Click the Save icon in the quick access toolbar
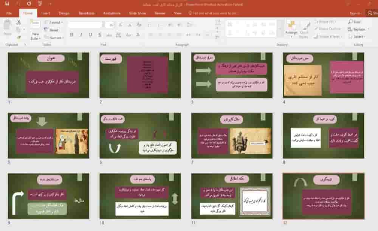 click(7, 4)
